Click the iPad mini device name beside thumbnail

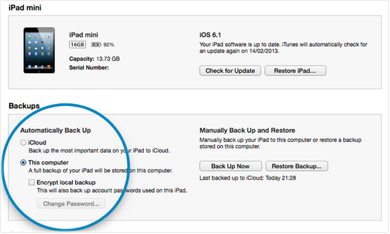[84, 35]
